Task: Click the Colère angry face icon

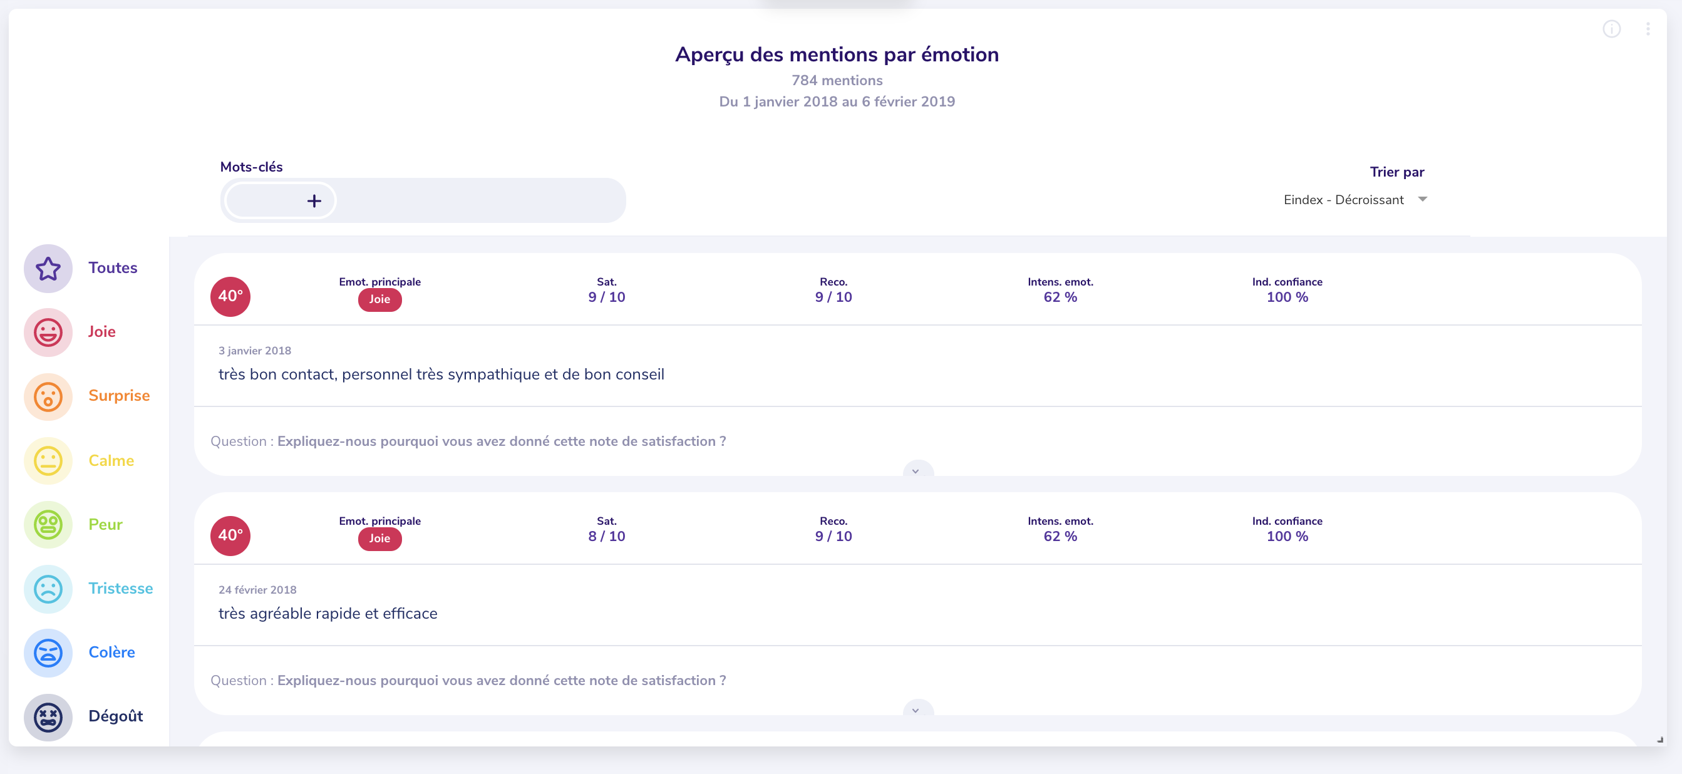Action: [48, 653]
